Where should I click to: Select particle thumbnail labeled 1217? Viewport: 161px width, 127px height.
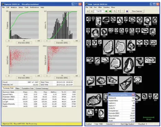pos(125,83)
